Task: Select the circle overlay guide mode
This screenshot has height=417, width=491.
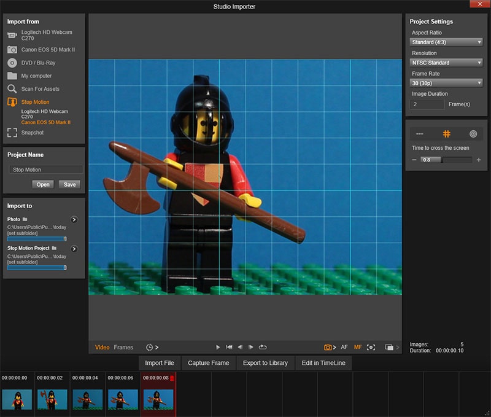Action: (x=473, y=134)
